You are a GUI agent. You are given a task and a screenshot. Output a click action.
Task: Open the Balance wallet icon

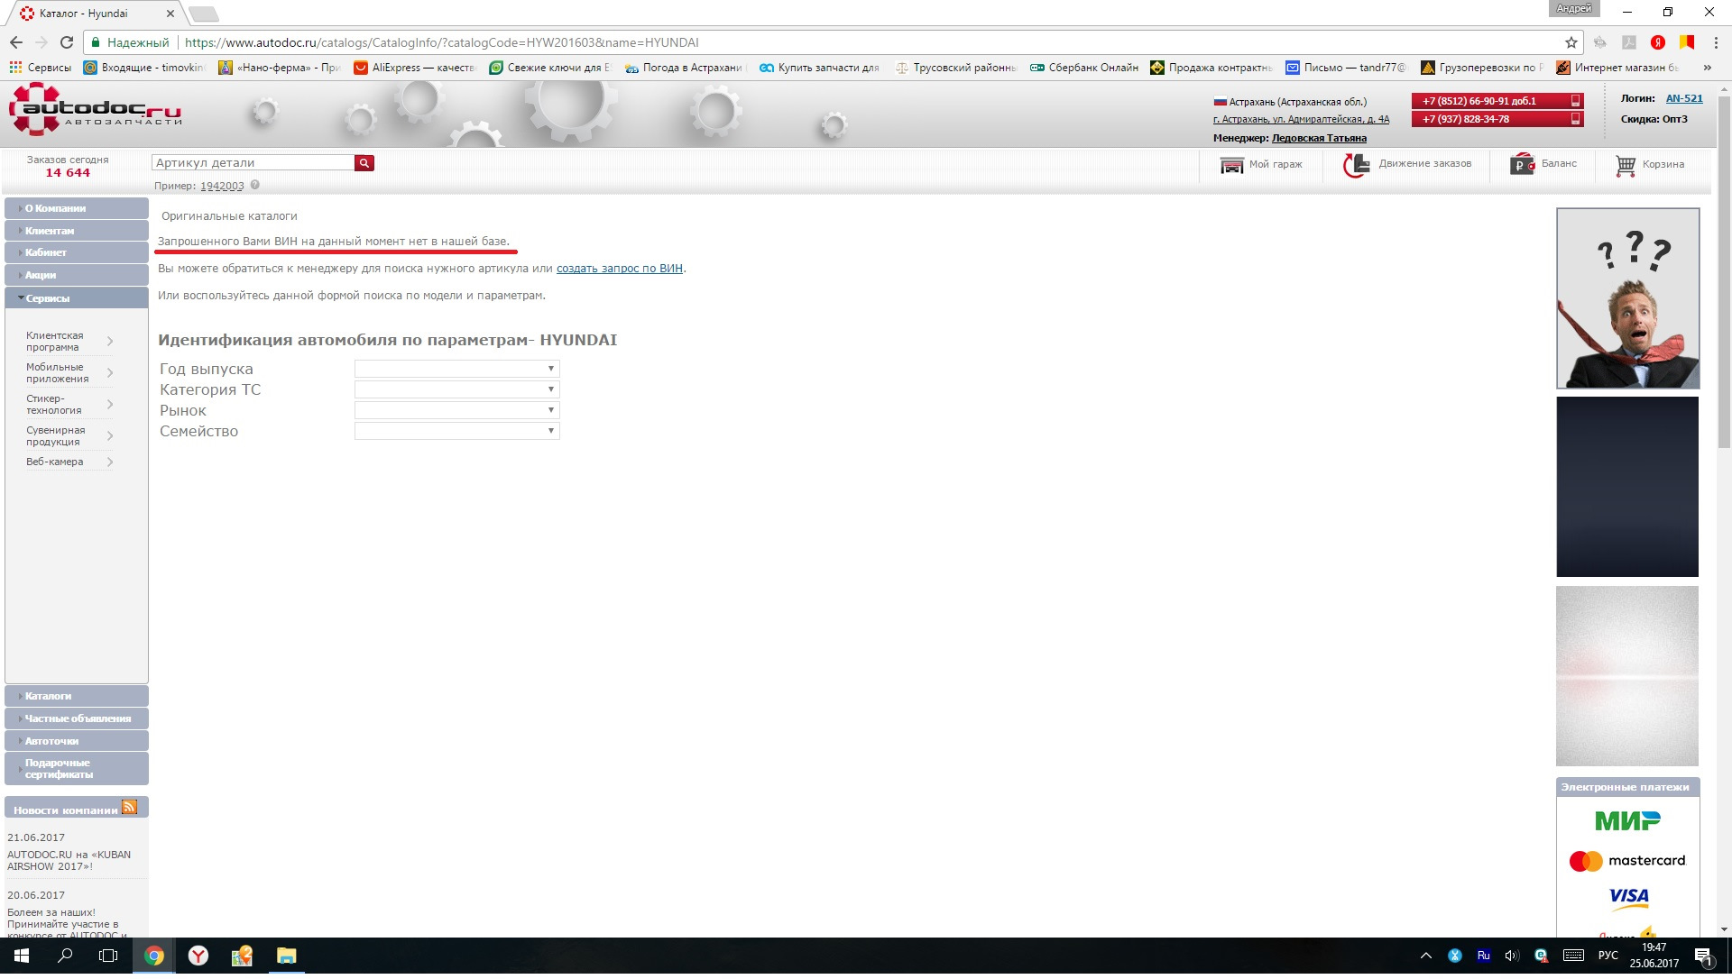[x=1522, y=165]
